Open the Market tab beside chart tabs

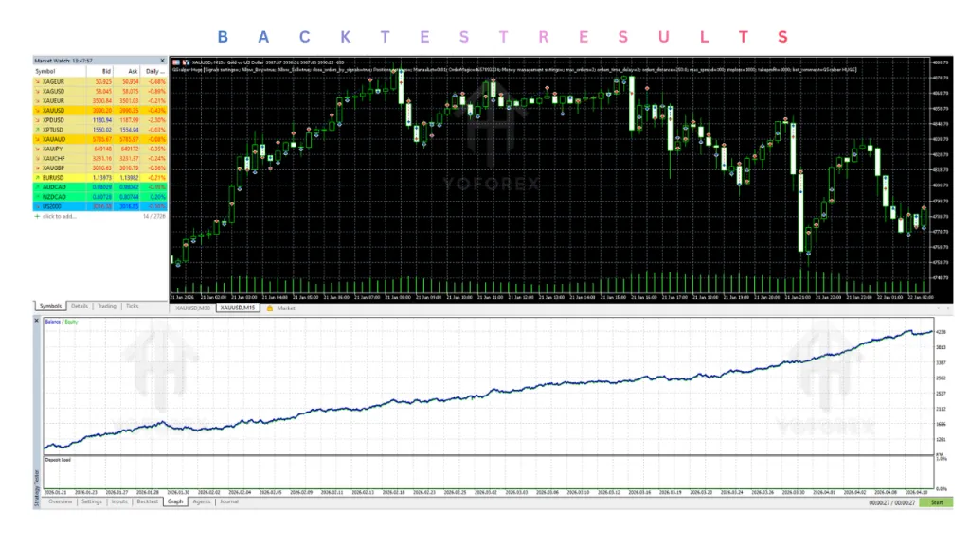pyautogui.click(x=286, y=308)
